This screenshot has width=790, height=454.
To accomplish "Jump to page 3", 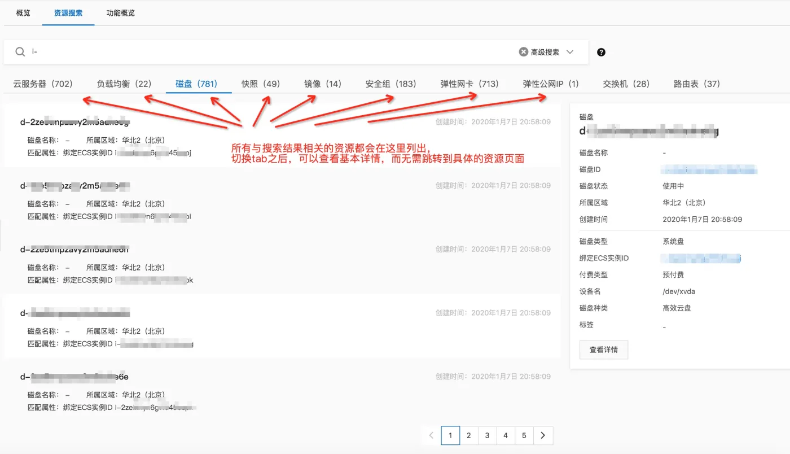I will coord(487,435).
